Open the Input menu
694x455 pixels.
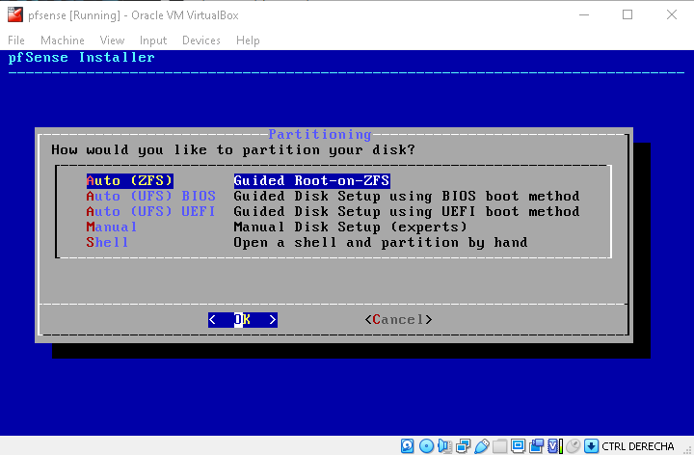152,40
